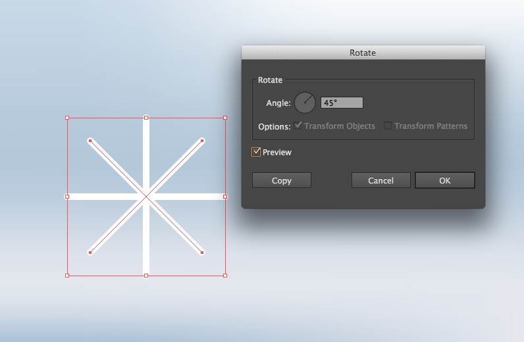Click the Preview label text

(x=277, y=153)
